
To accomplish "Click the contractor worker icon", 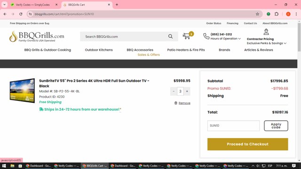I will coord(266,32).
